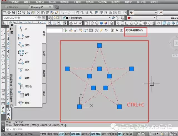This screenshot has height=136, width=178.
Task: Open the 格式(O) menu
Action: (x=64, y=2)
